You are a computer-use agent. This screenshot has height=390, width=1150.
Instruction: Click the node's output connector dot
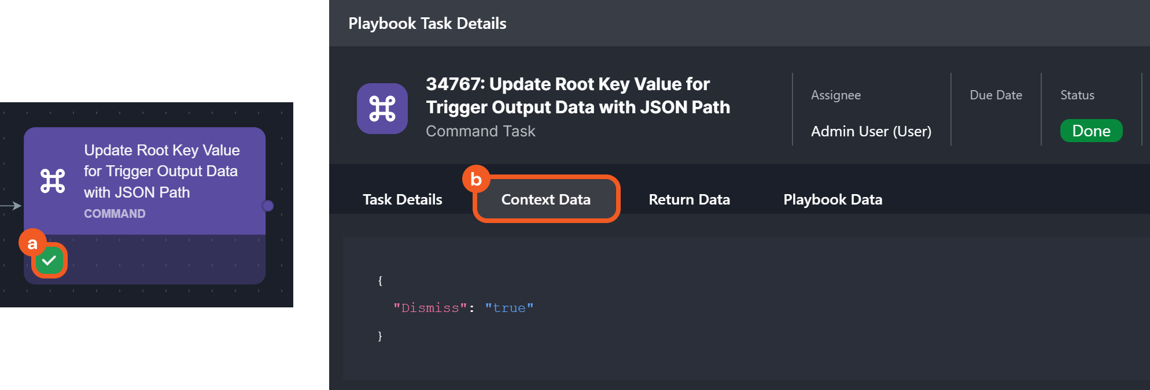click(x=268, y=206)
